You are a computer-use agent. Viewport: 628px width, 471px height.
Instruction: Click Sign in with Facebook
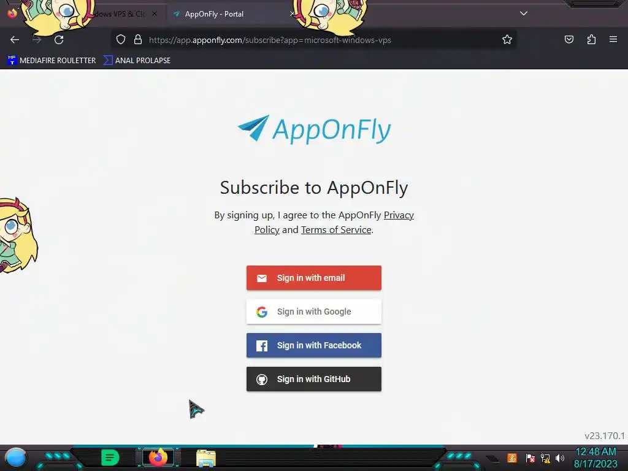point(314,345)
